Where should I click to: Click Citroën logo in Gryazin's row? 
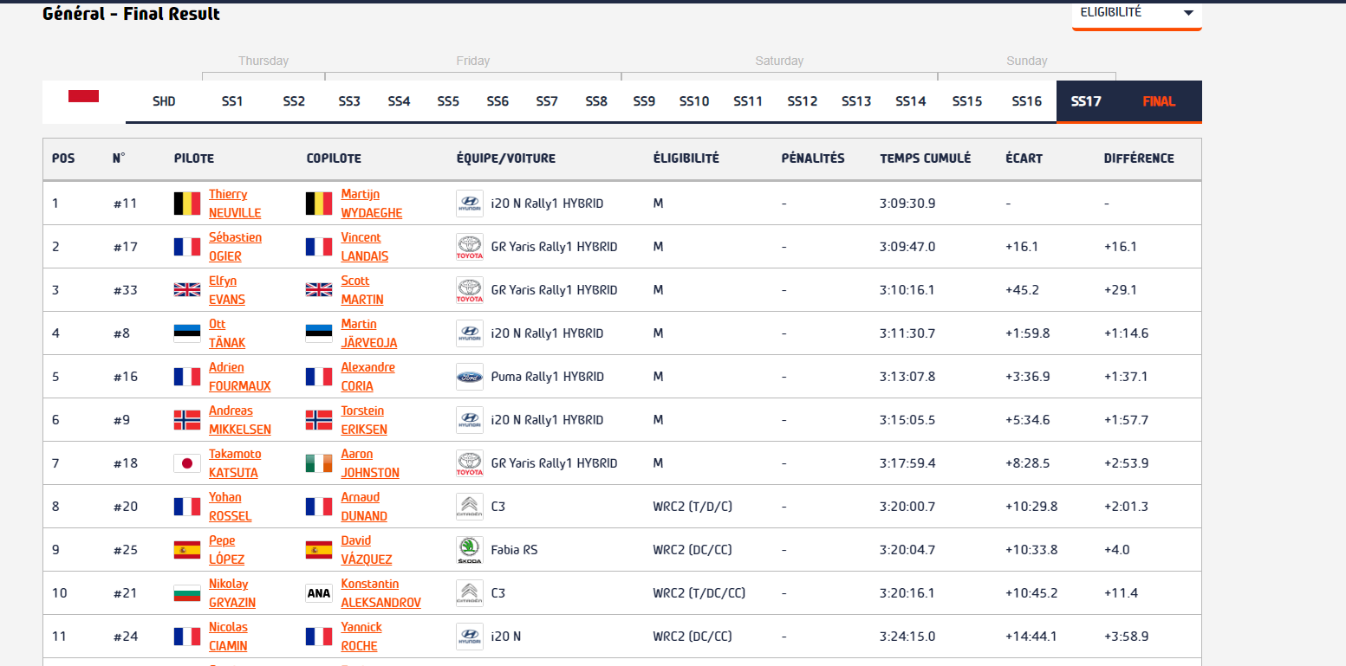pyautogui.click(x=470, y=593)
